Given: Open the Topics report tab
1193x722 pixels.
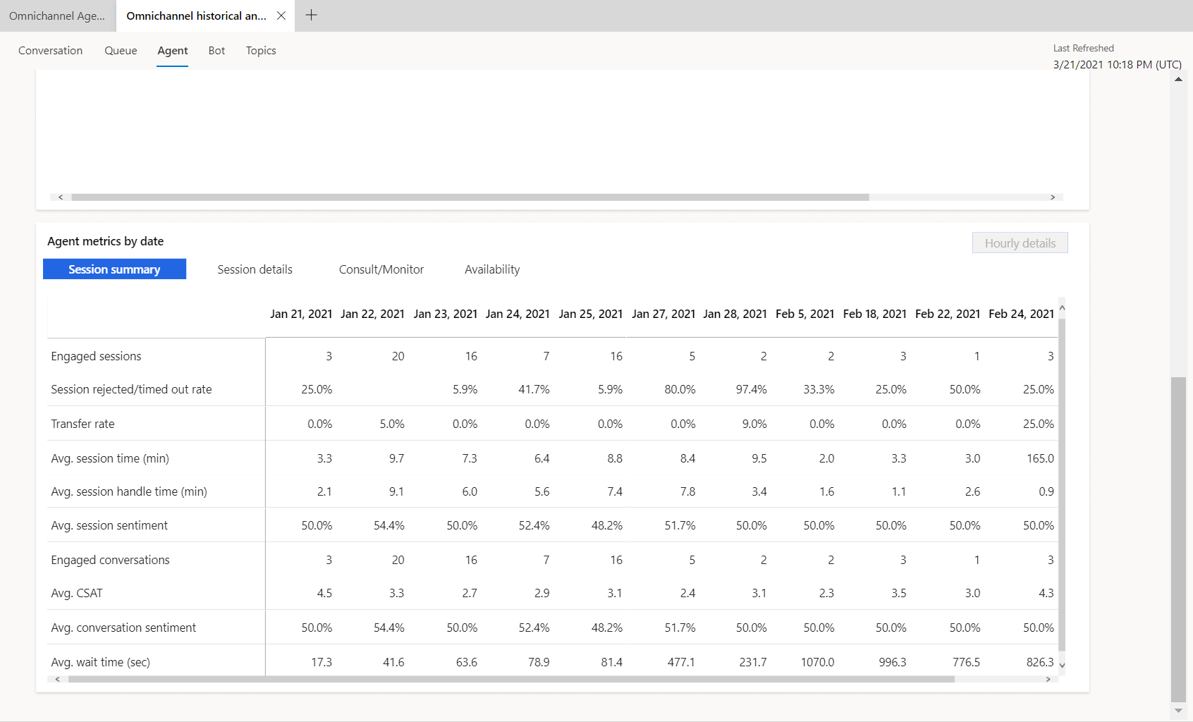Looking at the screenshot, I should 261,51.
